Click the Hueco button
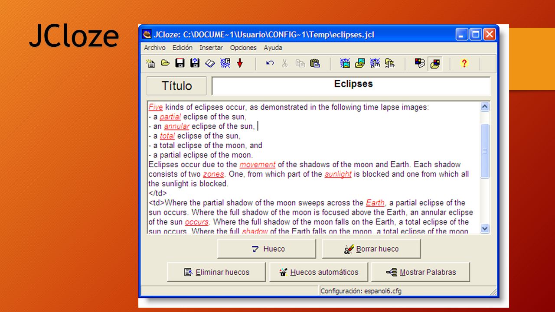This screenshot has height=312, width=555. click(x=267, y=249)
